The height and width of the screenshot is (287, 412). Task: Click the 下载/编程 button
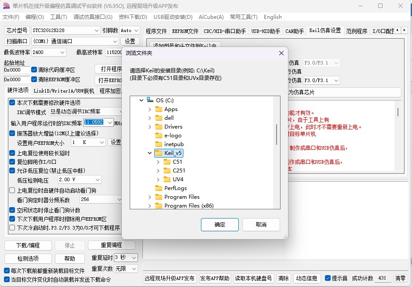click(x=28, y=245)
